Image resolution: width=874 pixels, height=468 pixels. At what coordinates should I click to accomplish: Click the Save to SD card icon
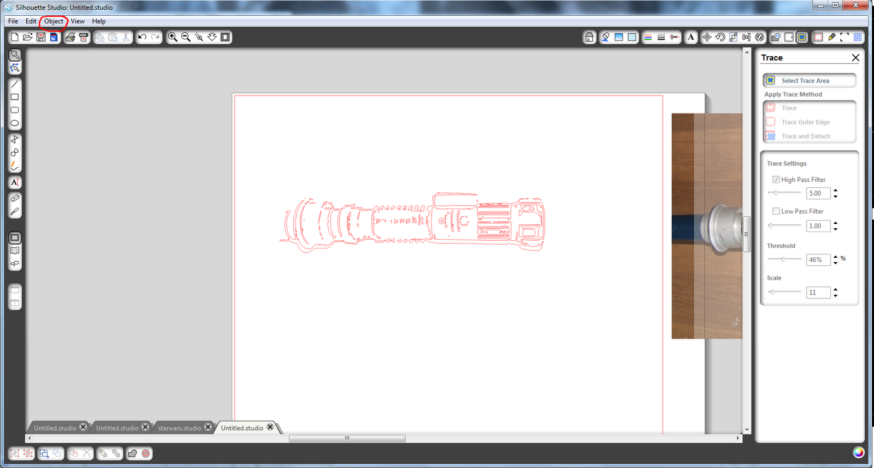click(54, 37)
